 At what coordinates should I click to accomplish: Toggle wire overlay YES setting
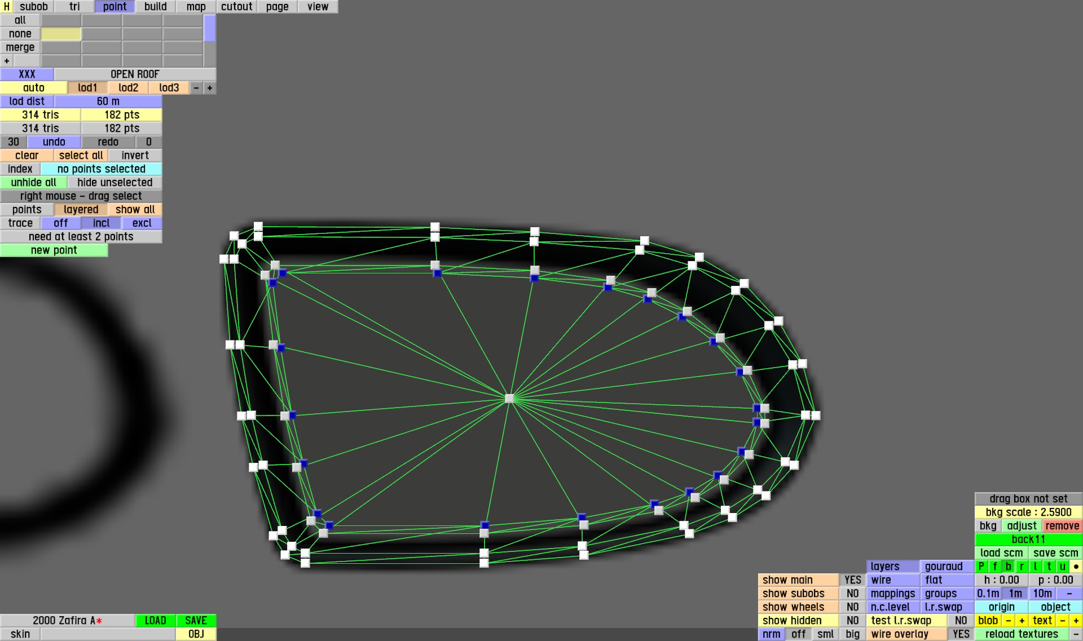(961, 634)
